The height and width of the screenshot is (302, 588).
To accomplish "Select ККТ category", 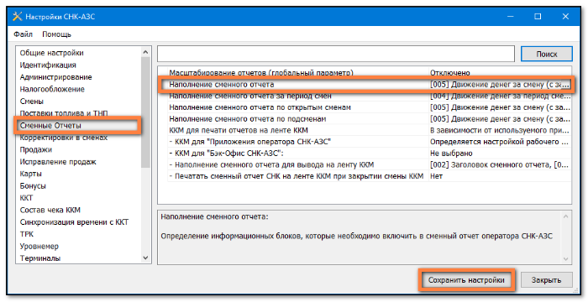I will tap(26, 198).
